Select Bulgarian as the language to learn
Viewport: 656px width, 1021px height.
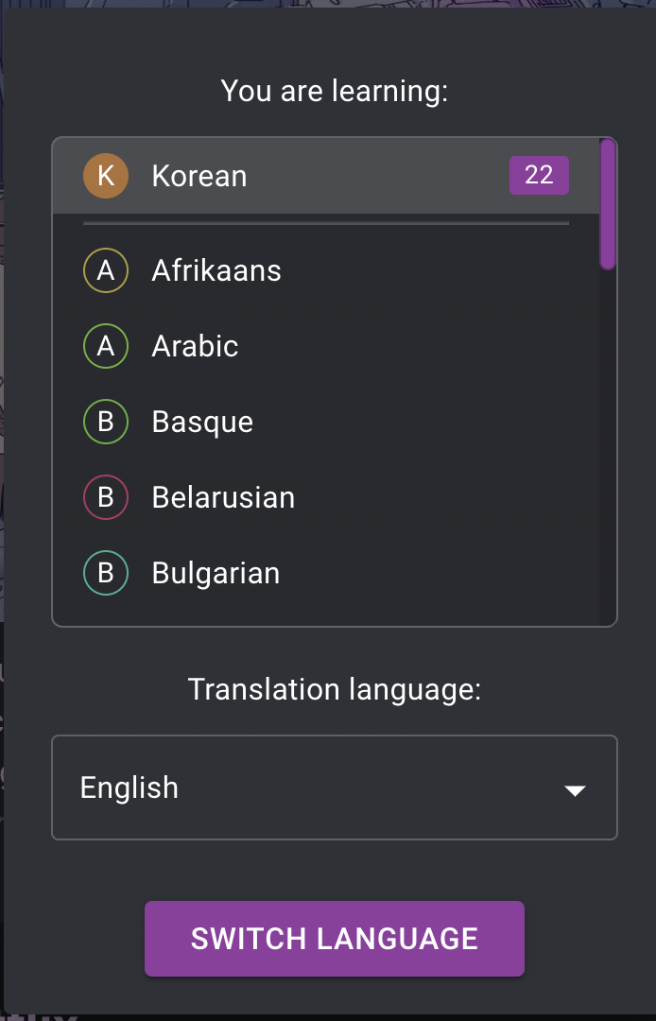coord(326,573)
